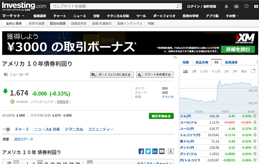Share via email envelope icon
259x164 pixels.
tap(162, 151)
